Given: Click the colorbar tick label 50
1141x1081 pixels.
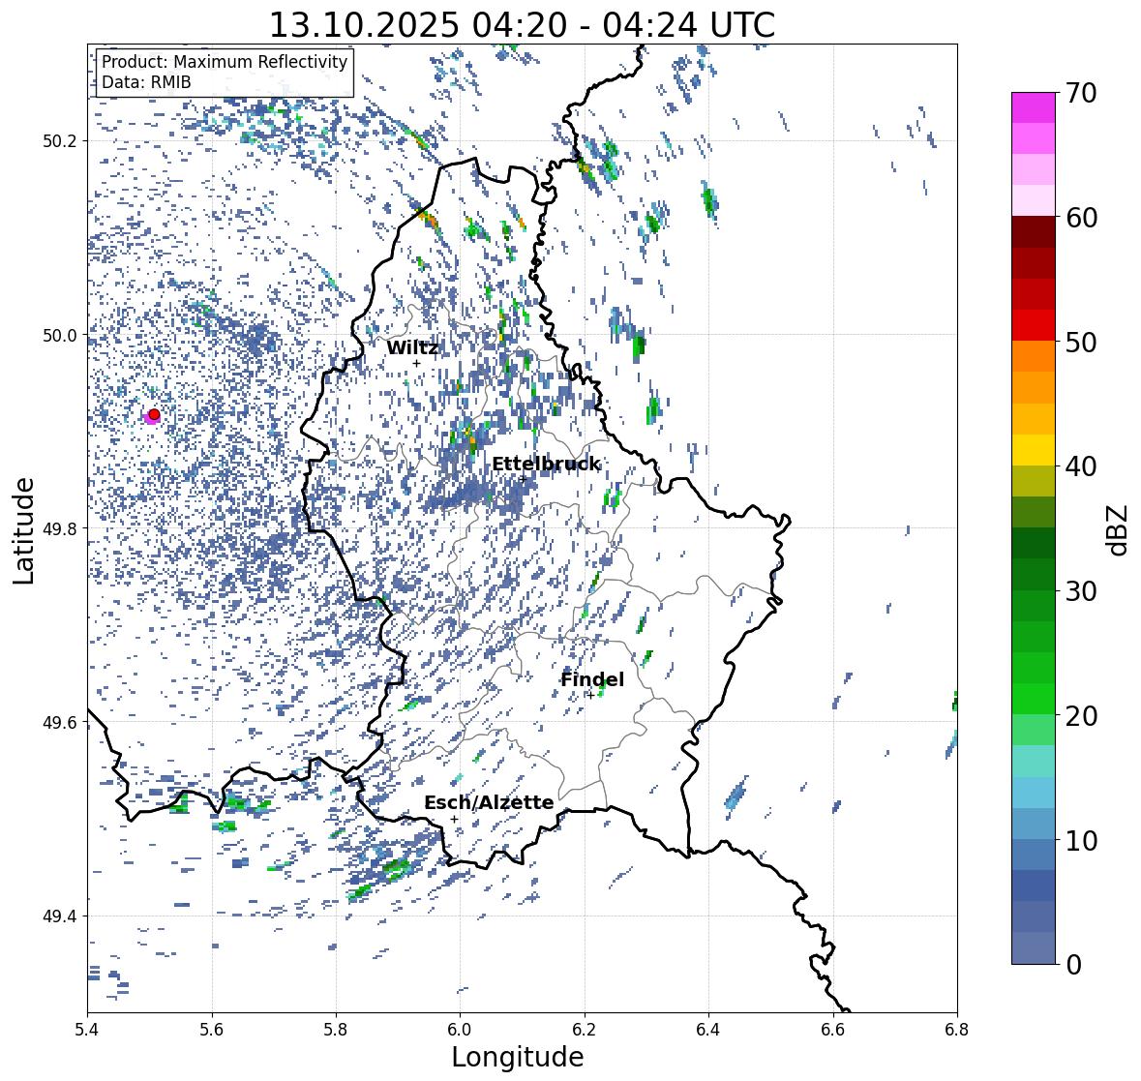Looking at the screenshot, I should pyautogui.click(x=1081, y=343).
